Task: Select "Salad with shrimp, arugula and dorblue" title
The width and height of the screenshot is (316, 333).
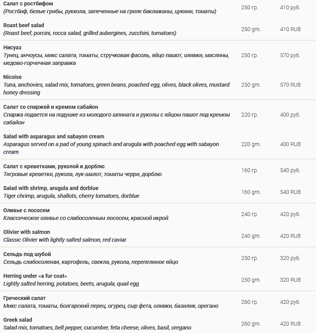Action: pos(51,188)
